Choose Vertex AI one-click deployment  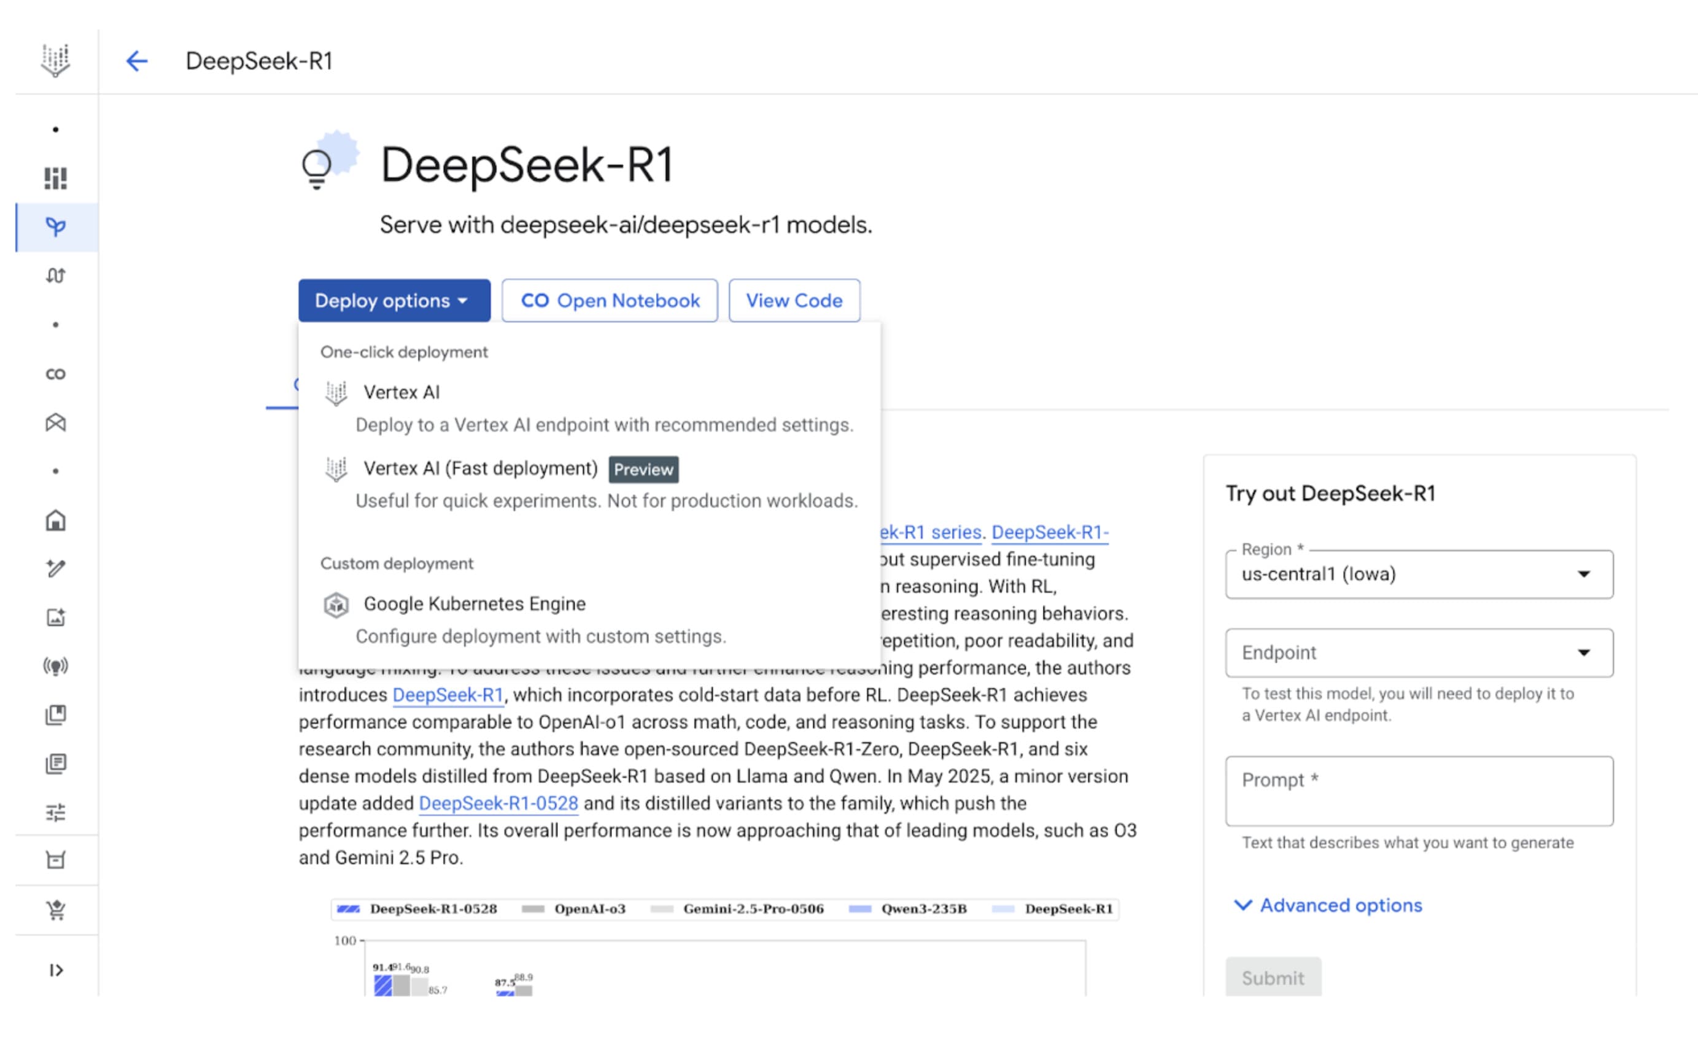point(589,408)
